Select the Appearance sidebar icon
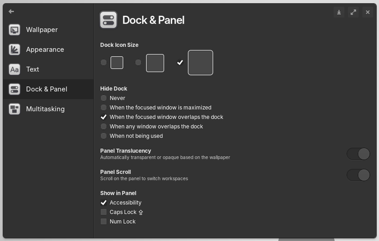 (14, 50)
